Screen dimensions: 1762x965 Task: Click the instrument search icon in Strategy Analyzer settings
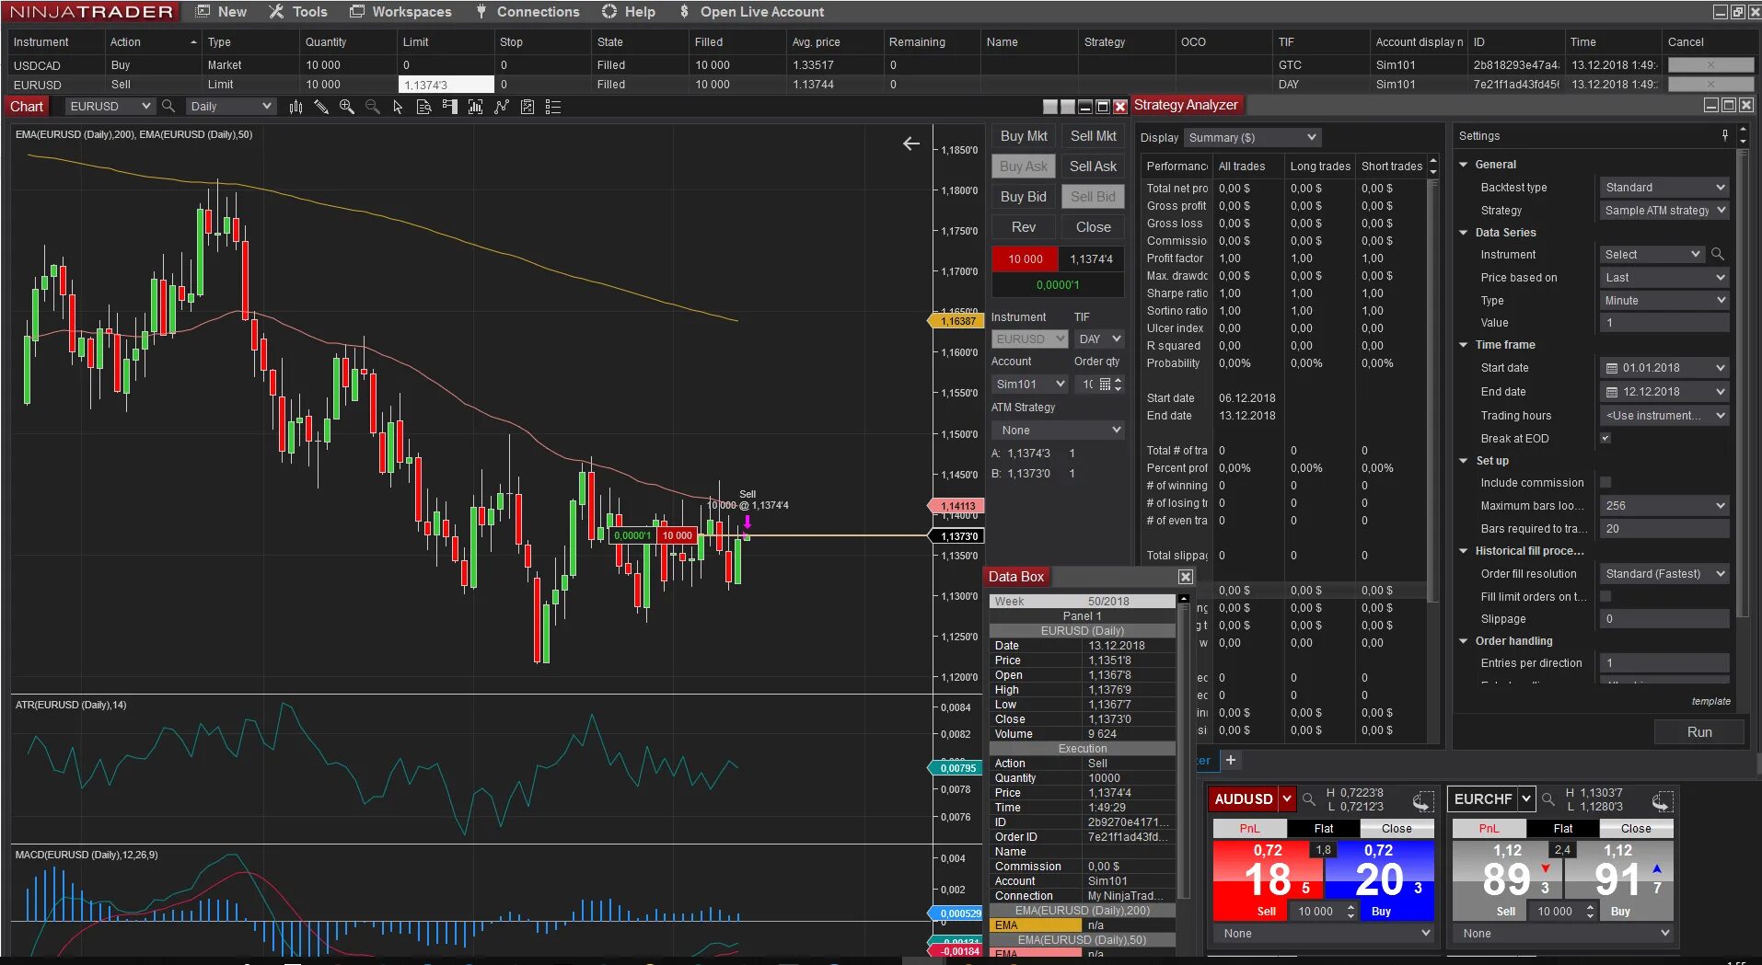click(1718, 254)
